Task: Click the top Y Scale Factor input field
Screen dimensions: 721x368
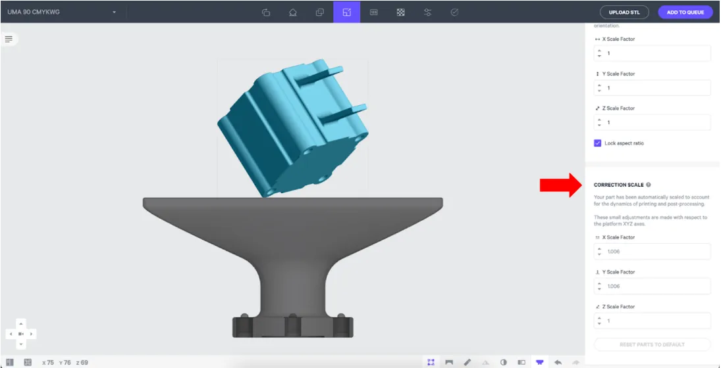Action: (653, 87)
